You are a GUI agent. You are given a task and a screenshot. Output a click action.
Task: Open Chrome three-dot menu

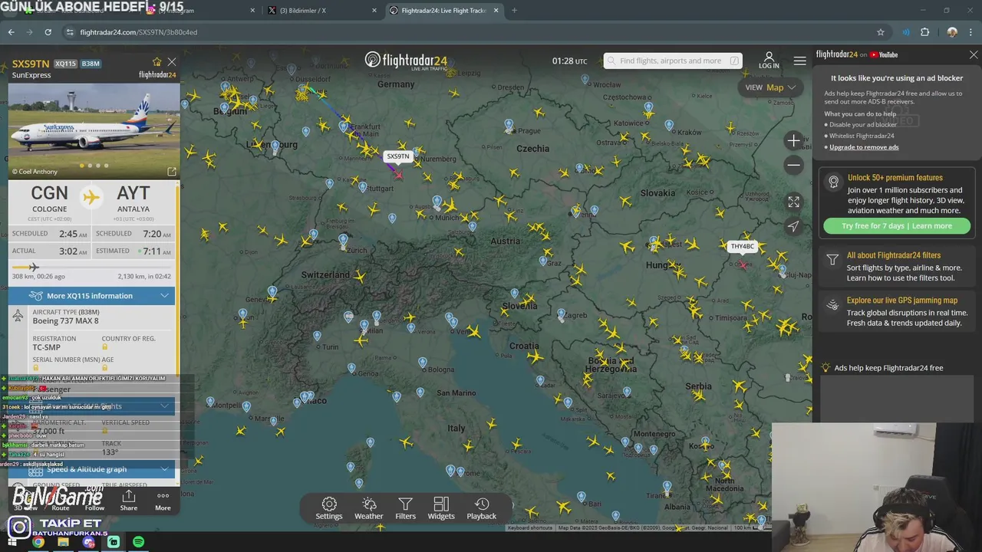(x=971, y=32)
